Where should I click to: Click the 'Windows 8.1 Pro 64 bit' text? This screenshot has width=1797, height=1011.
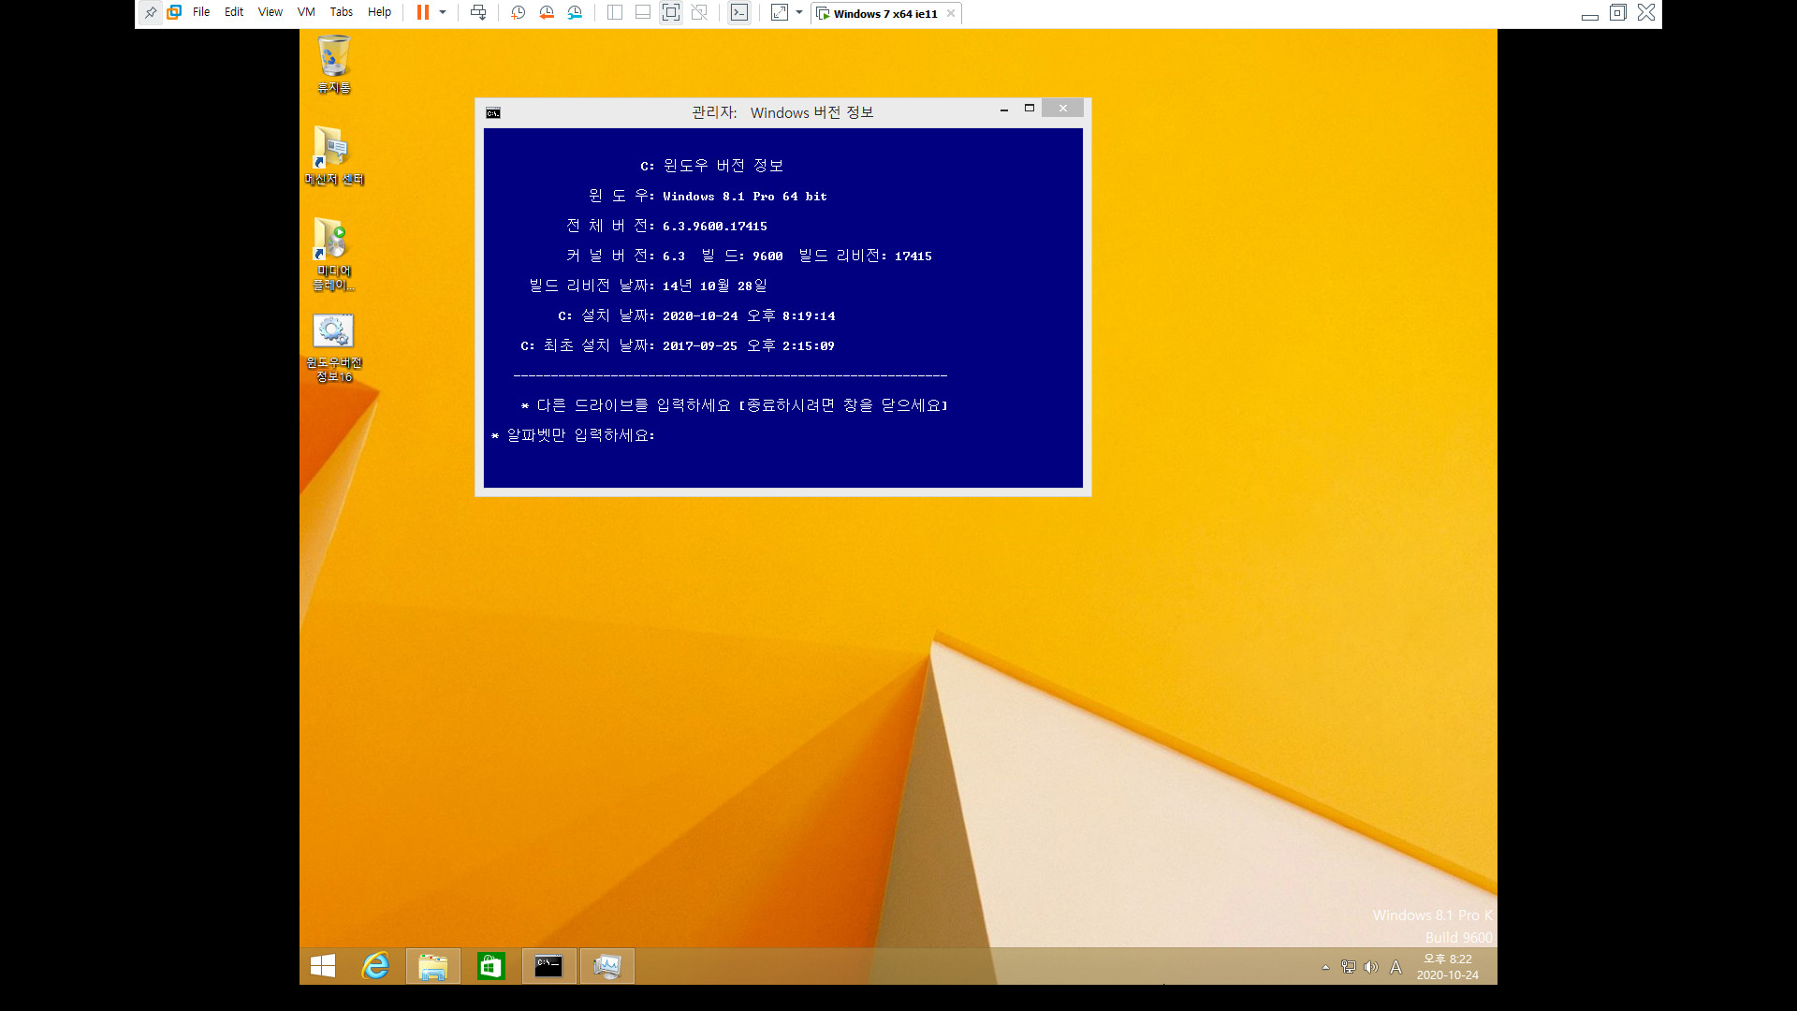coord(745,197)
